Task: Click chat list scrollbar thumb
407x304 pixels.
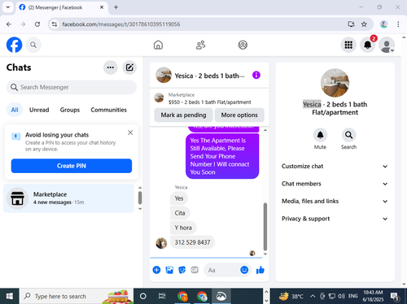Action: [x=140, y=198]
